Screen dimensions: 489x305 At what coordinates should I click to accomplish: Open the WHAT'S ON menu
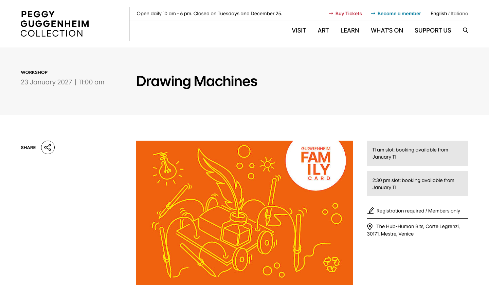387,30
